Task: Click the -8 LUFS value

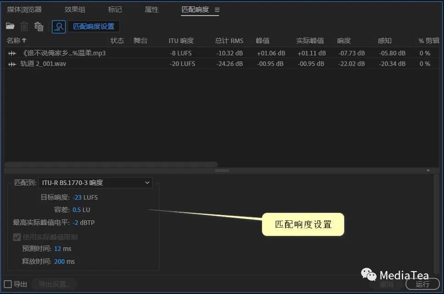Action: click(x=181, y=53)
